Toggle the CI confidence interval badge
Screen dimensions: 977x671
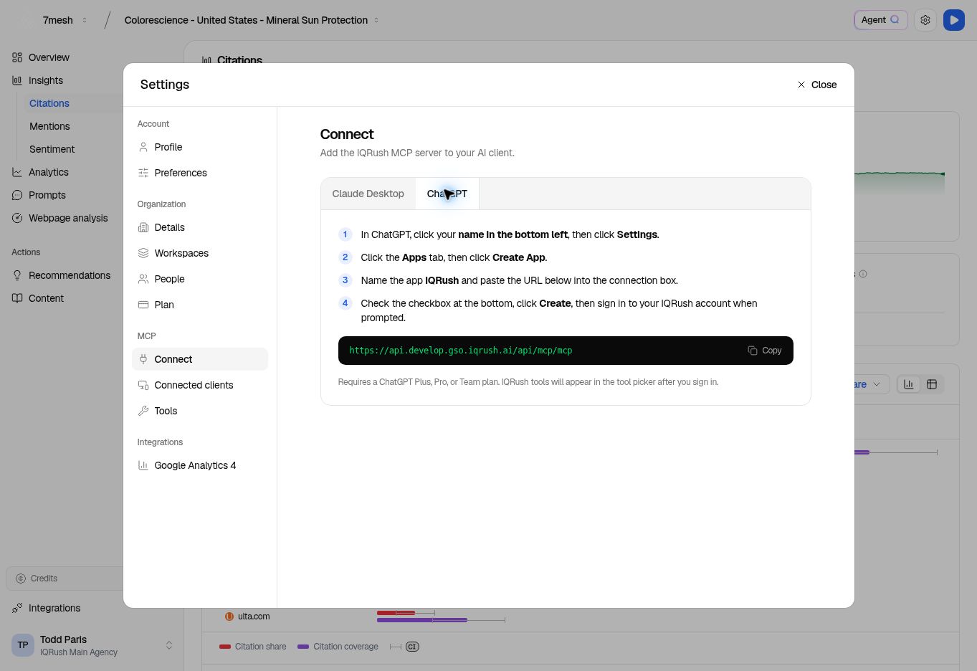(412, 647)
